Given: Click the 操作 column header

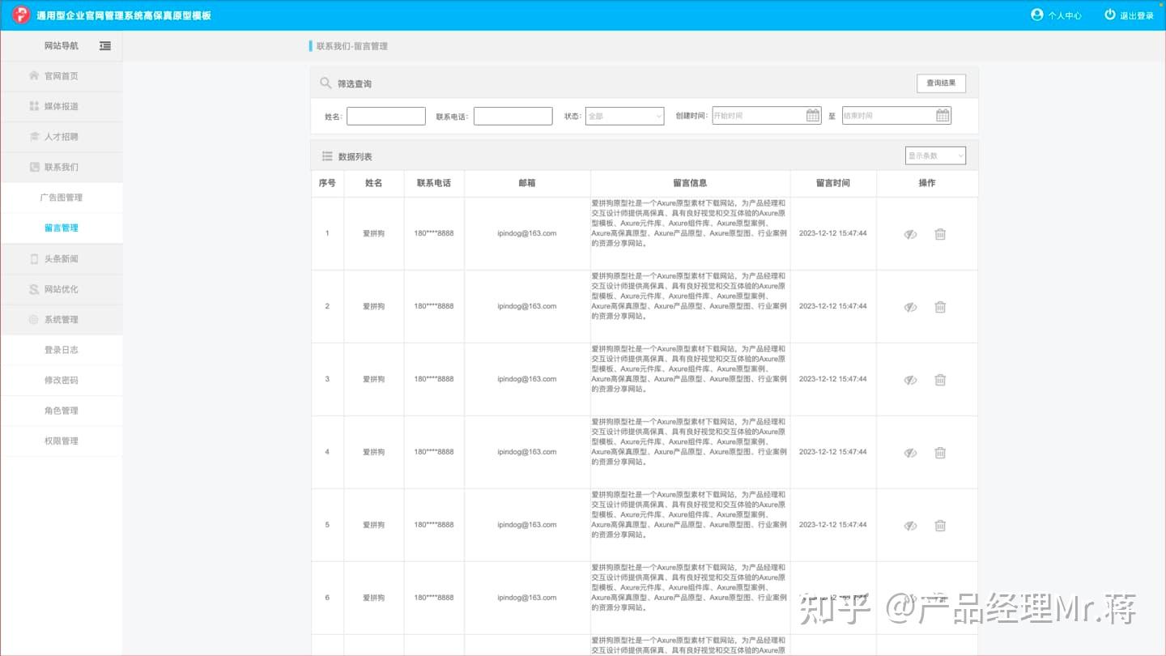Looking at the screenshot, I should point(927,183).
